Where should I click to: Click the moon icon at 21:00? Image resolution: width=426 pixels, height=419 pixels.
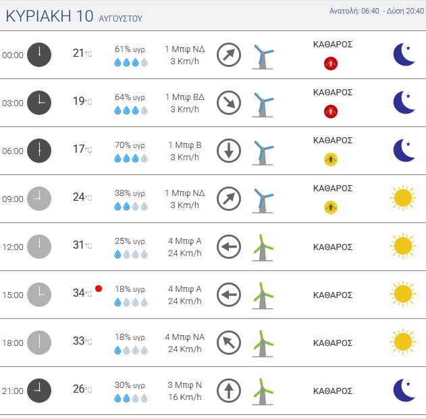pos(404,391)
